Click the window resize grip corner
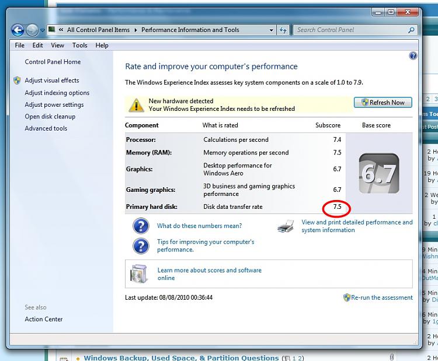Viewport: 438px width, 361px height. pyautogui.click(x=416, y=342)
